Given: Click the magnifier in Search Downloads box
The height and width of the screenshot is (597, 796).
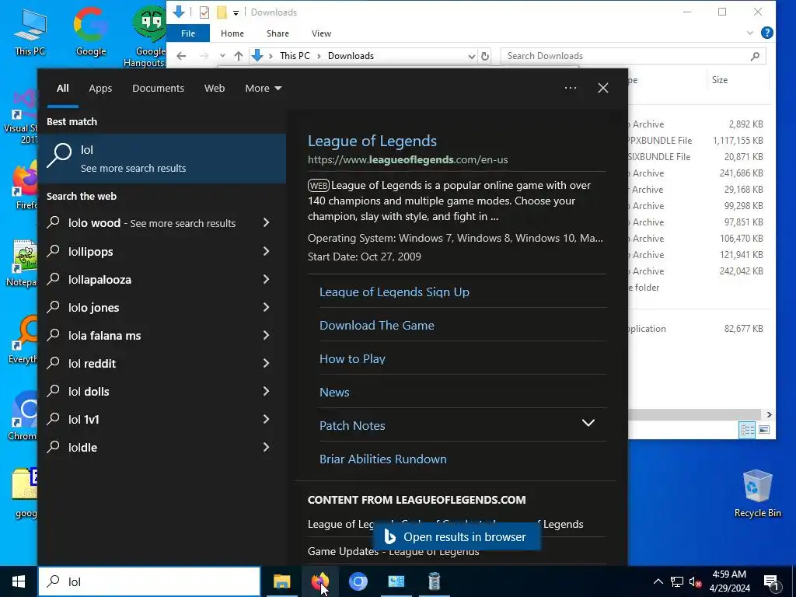Looking at the screenshot, I should [755, 56].
